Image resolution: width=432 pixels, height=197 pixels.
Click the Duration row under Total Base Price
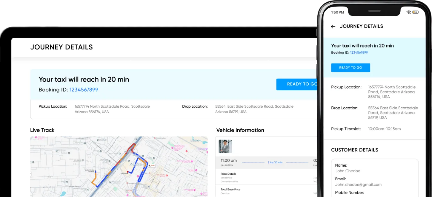(x=269, y=193)
